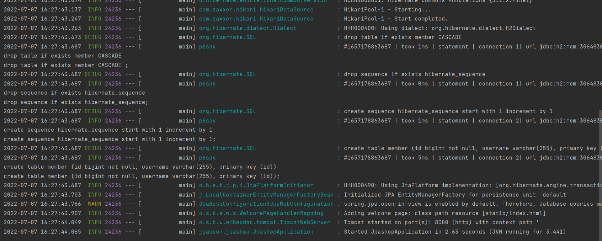Click HikariDataSource logger on "Start completed" line

click(x=256, y=19)
